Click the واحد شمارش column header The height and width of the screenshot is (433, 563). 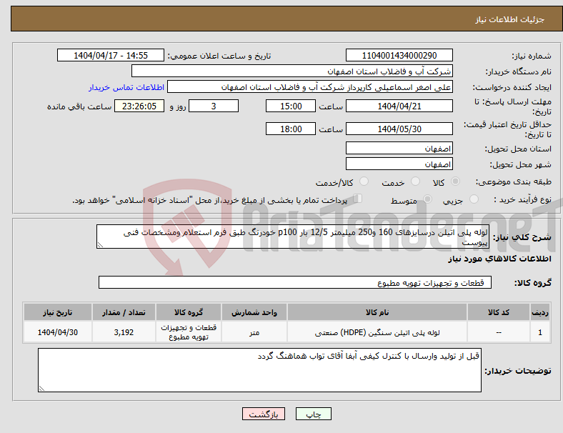[254, 312]
